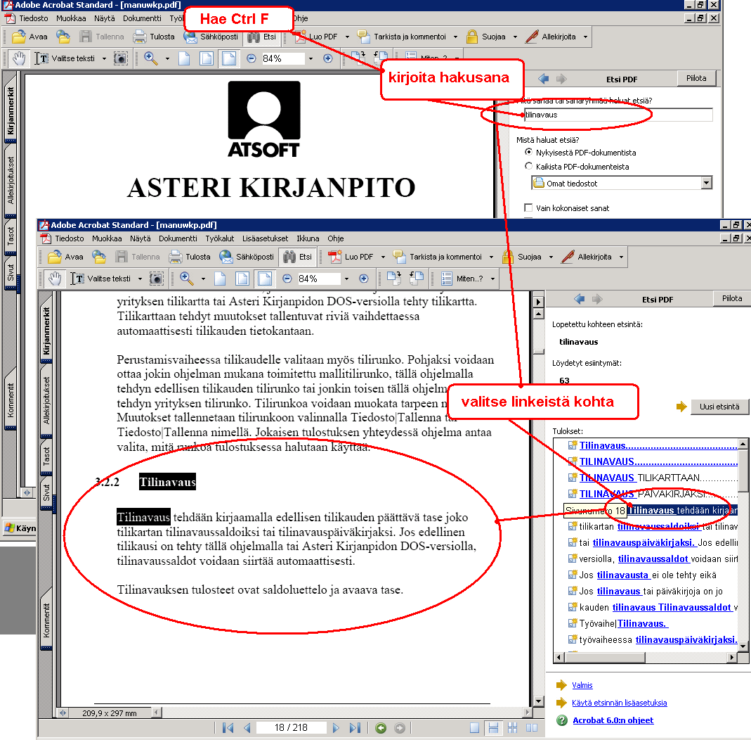Click Käytä etsinnän lisäasetuksia link

point(620,703)
